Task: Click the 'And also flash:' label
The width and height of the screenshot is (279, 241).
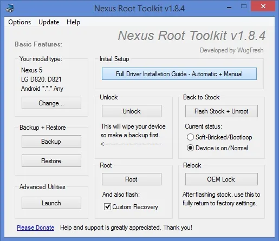Action: 121,195
